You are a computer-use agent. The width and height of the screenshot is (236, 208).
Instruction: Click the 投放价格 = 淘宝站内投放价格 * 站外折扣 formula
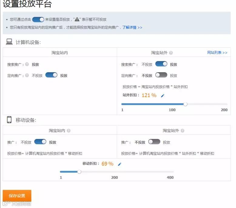(155, 87)
